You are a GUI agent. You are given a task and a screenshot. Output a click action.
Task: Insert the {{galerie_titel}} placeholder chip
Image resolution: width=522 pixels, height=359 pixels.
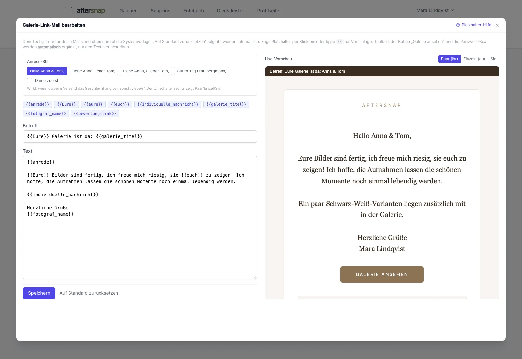[x=226, y=104]
